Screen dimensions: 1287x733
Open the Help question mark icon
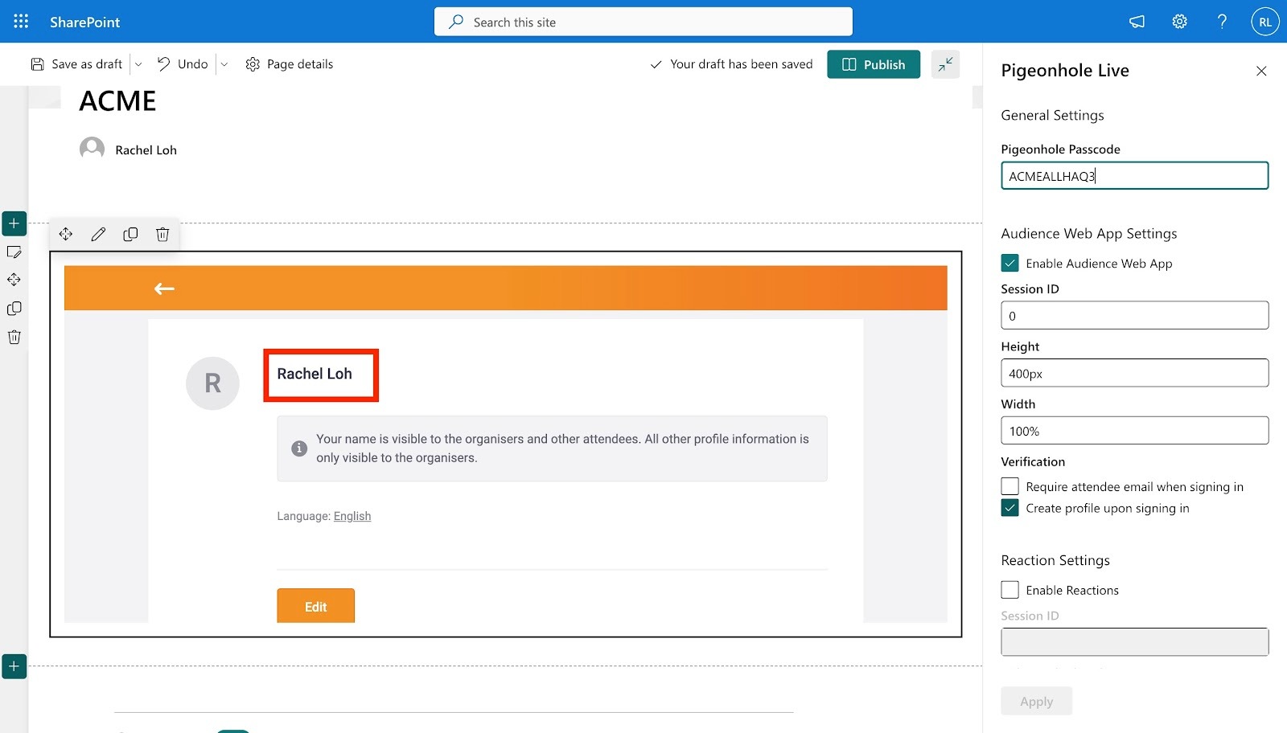pyautogui.click(x=1222, y=22)
